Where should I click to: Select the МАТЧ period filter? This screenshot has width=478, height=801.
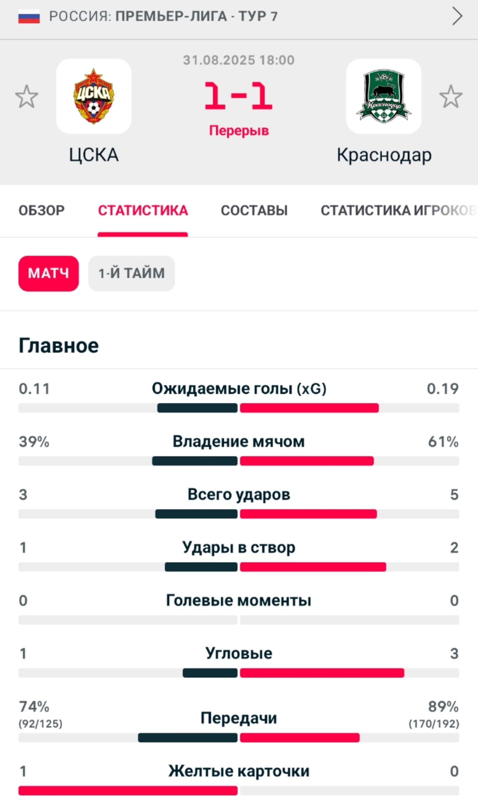(x=48, y=273)
